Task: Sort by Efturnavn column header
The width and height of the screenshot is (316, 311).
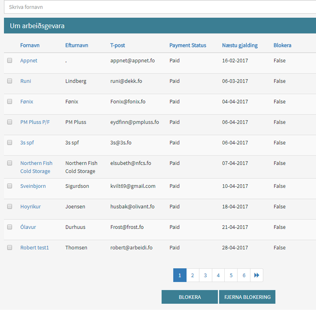Action: 76,45
